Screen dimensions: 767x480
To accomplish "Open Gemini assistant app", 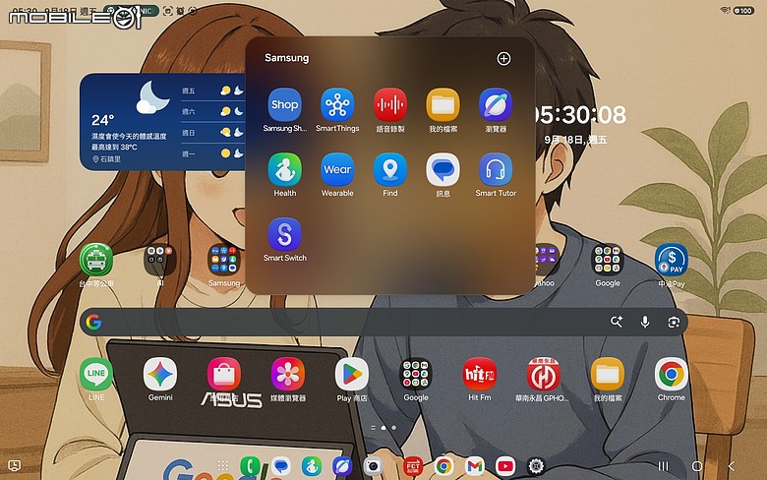I will [160, 374].
